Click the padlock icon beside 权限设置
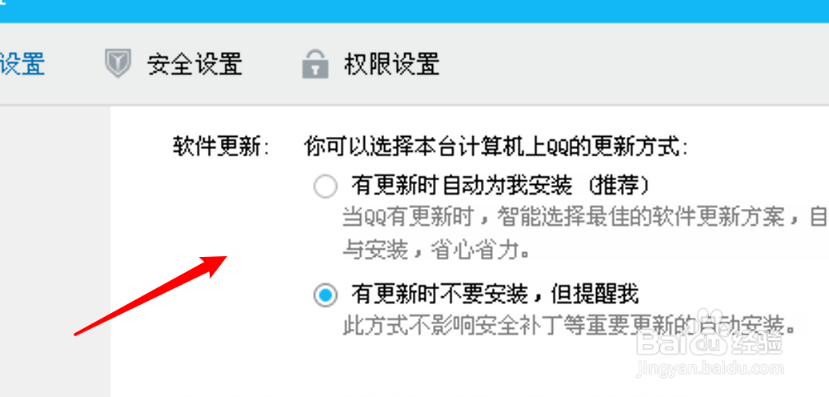This screenshot has height=397, width=829. coord(315,64)
